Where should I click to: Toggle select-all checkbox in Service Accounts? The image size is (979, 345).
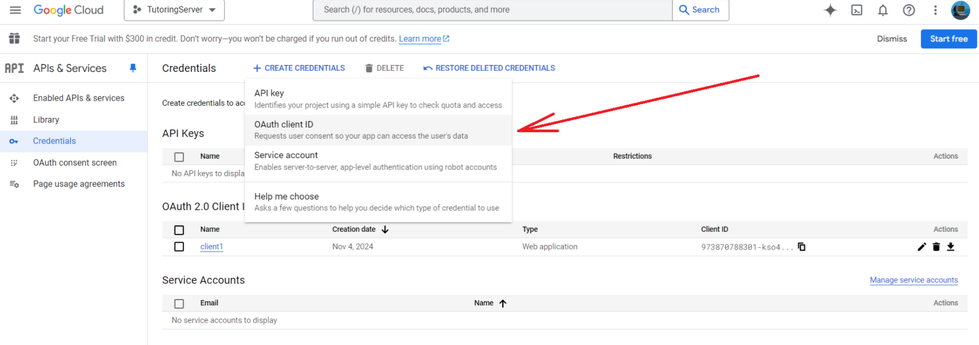179,304
